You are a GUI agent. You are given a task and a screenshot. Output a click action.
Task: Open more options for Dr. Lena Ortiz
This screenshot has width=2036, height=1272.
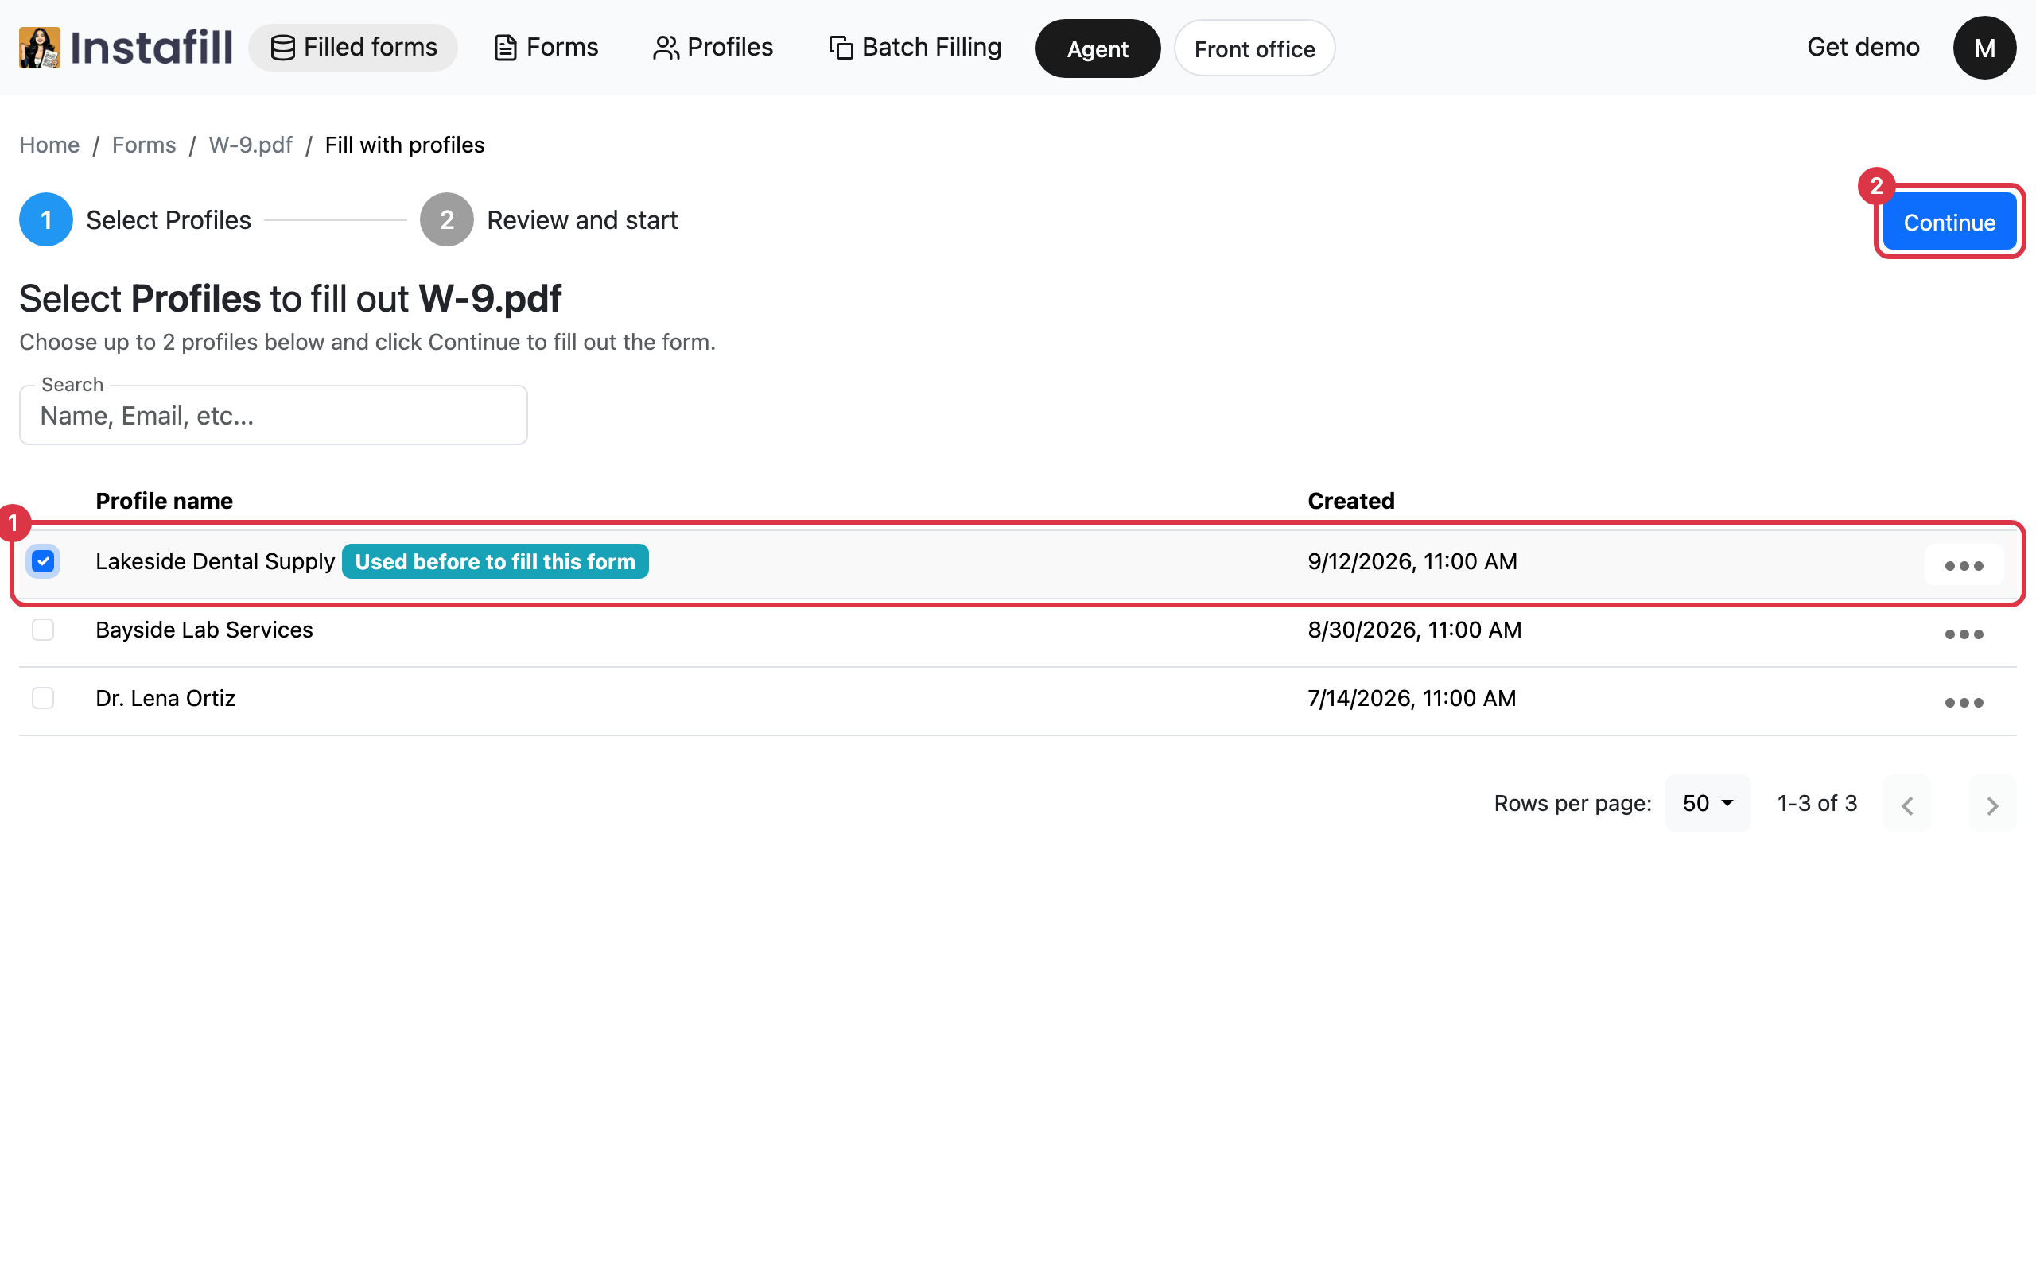click(1964, 702)
